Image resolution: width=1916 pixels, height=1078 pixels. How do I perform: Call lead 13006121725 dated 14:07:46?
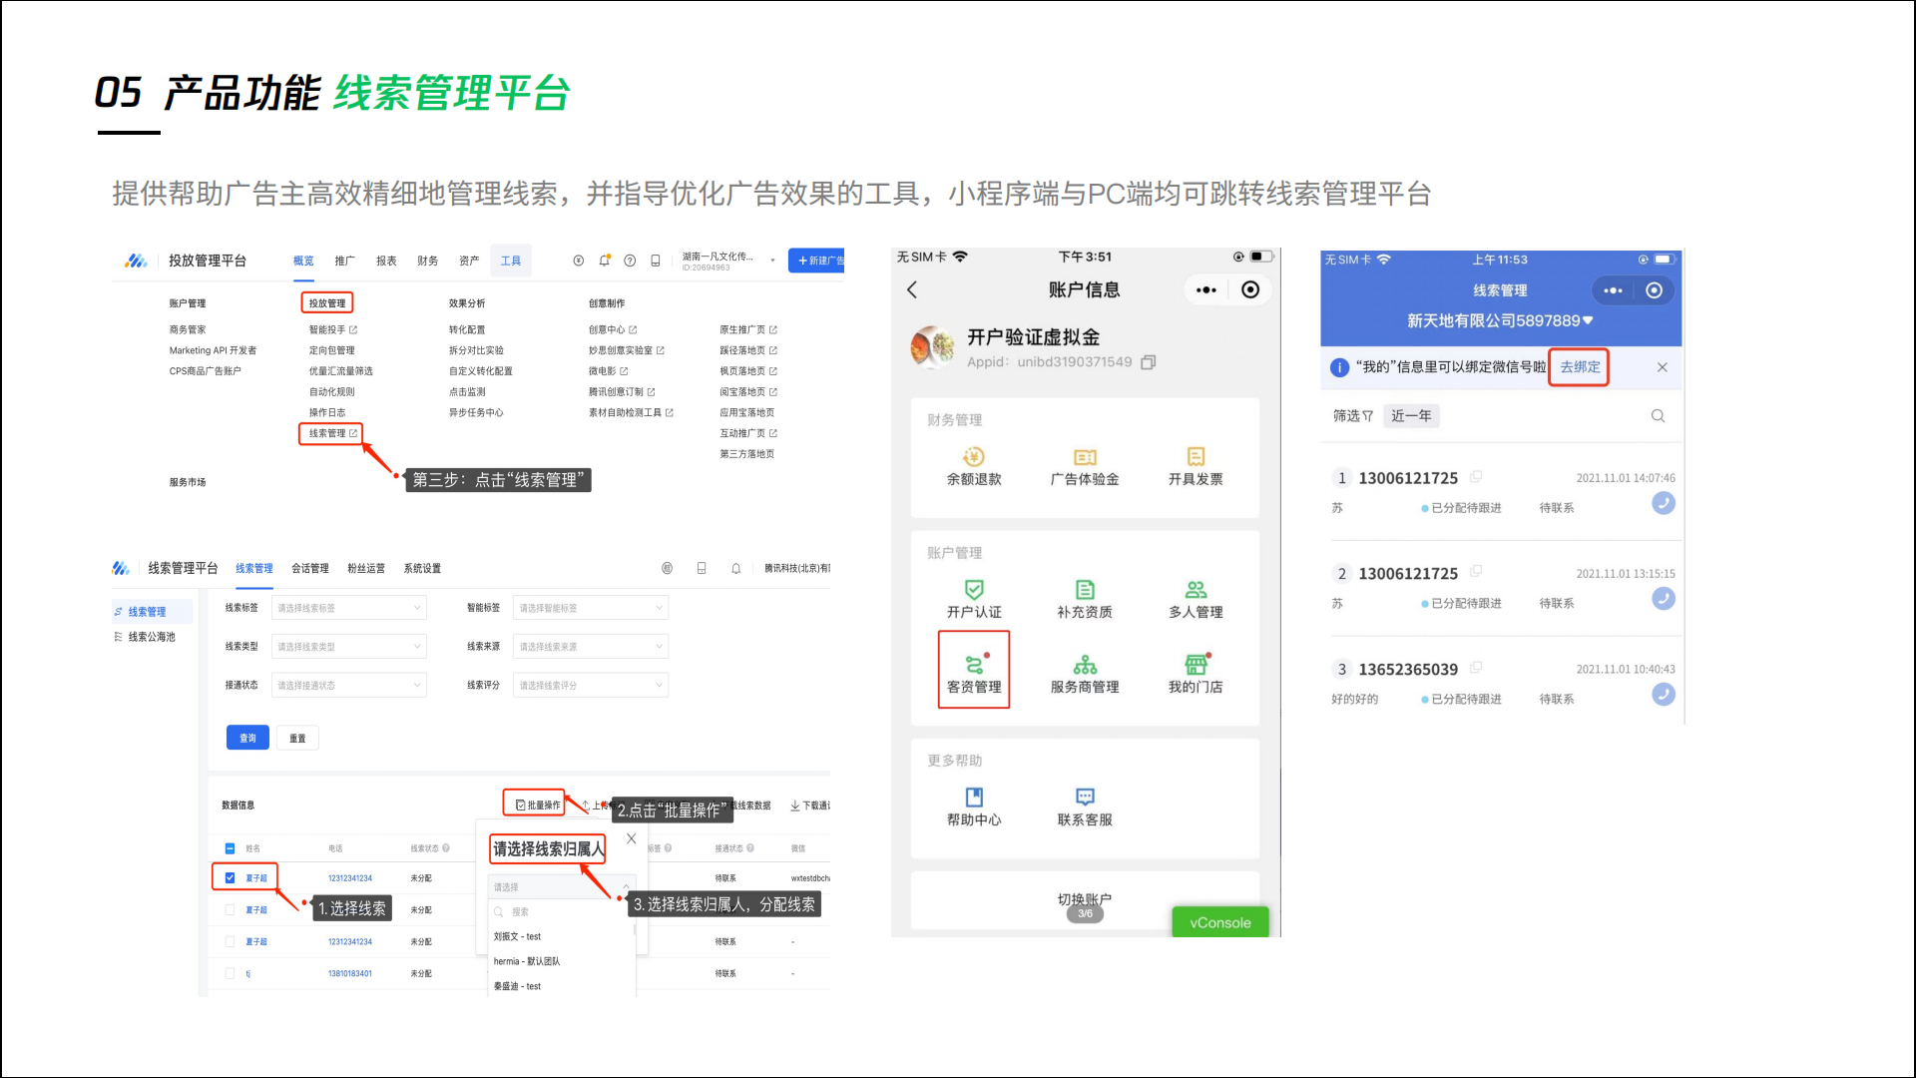pyautogui.click(x=1664, y=503)
